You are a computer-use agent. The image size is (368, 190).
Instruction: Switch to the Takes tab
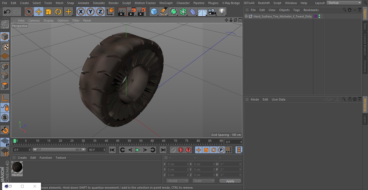(365, 26)
